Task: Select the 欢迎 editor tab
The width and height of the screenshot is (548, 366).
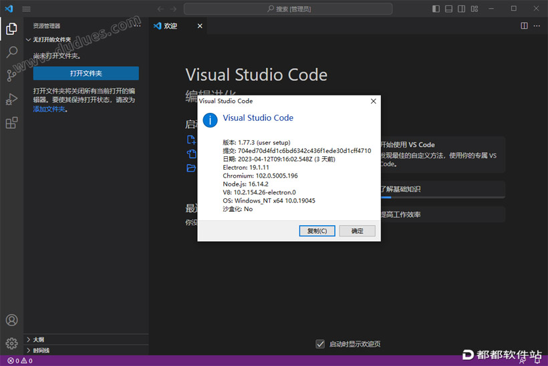Action: click(178, 26)
